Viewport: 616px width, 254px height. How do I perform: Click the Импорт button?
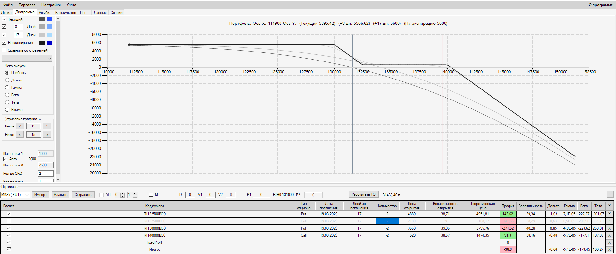[41, 195]
